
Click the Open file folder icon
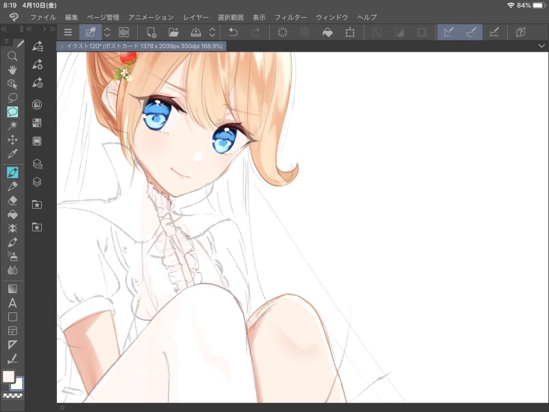coord(174,32)
